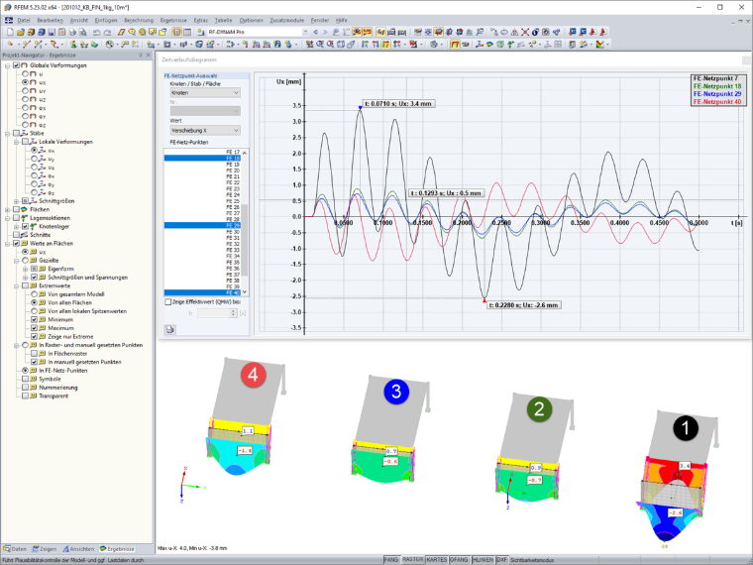This screenshot has width=753, height=565.
Task: Click the colored results panel icon at toolbar end
Action: [599, 45]
